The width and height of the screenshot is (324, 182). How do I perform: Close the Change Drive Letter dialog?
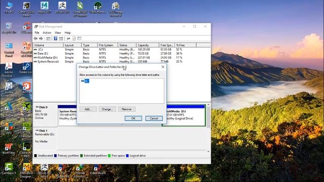tap(163, 67)
